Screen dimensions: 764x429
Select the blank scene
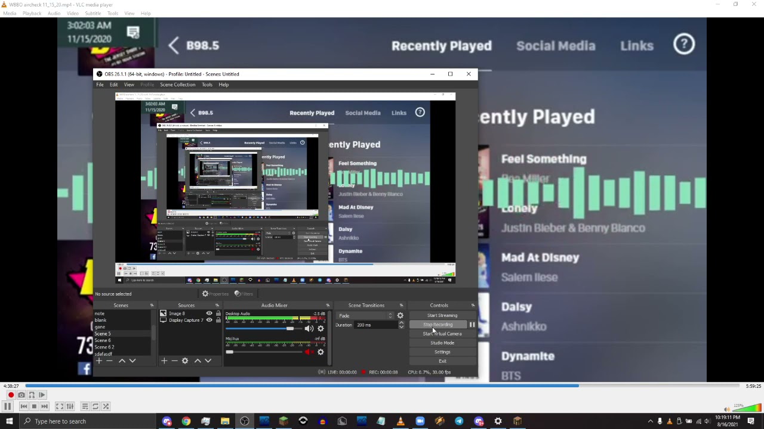click(122, 321)
